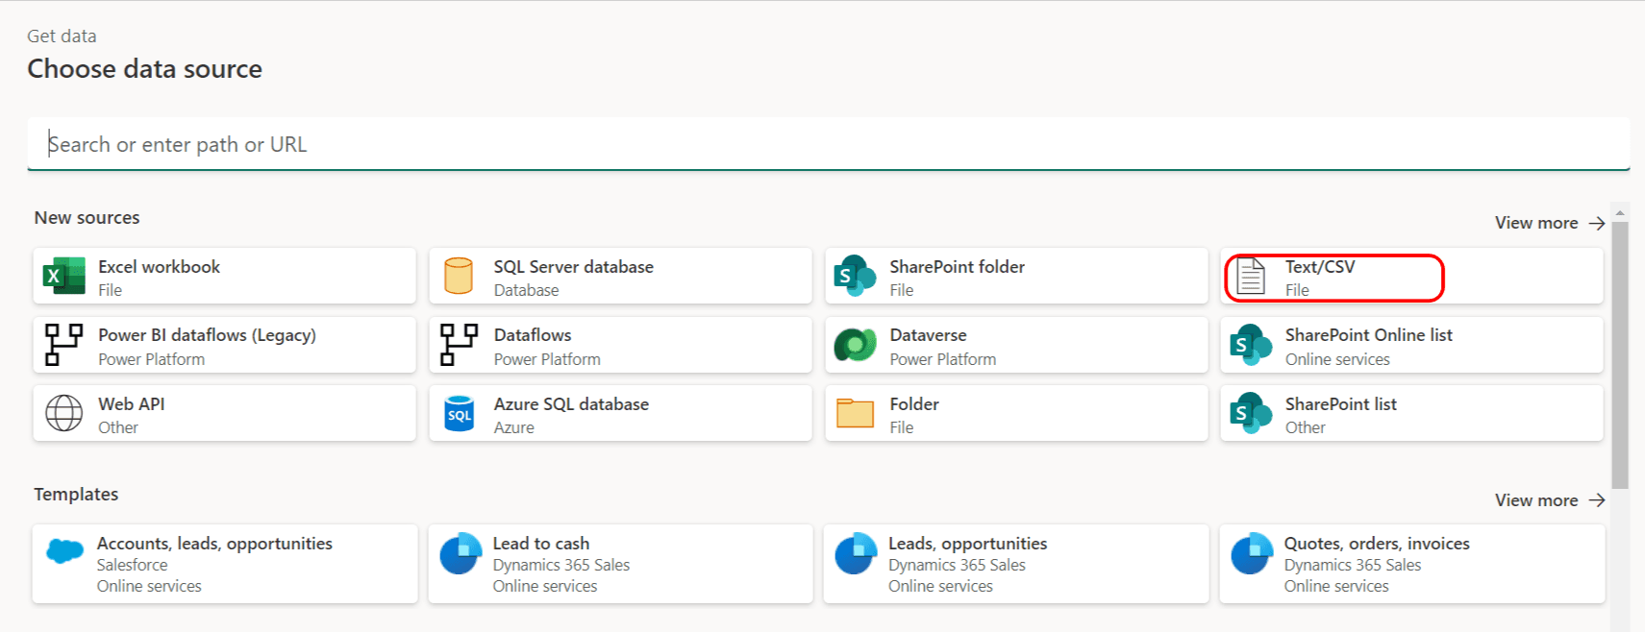Screen dimensions: 1645x632
Task: Click the Web API globe icon
Action: pyautogui.click(x=64, y=413)
